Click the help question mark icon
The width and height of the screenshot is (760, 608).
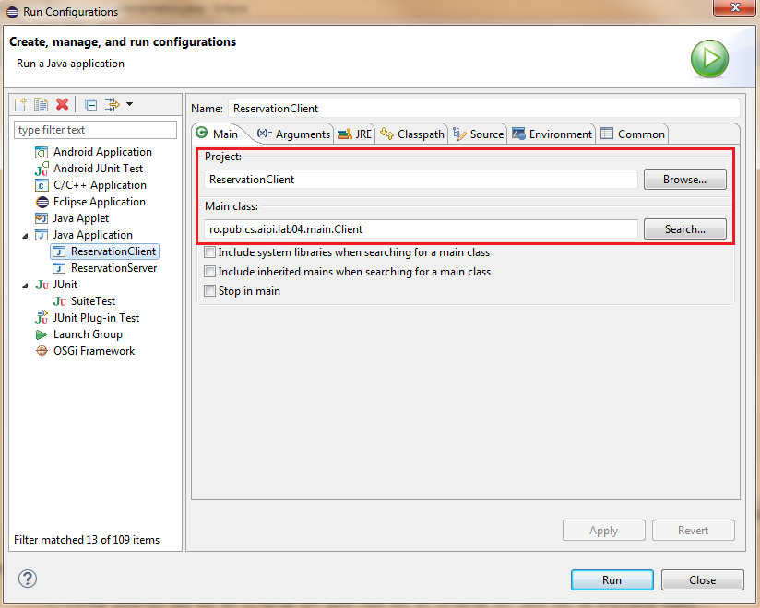pyautogui.click(x=28, y=579)
